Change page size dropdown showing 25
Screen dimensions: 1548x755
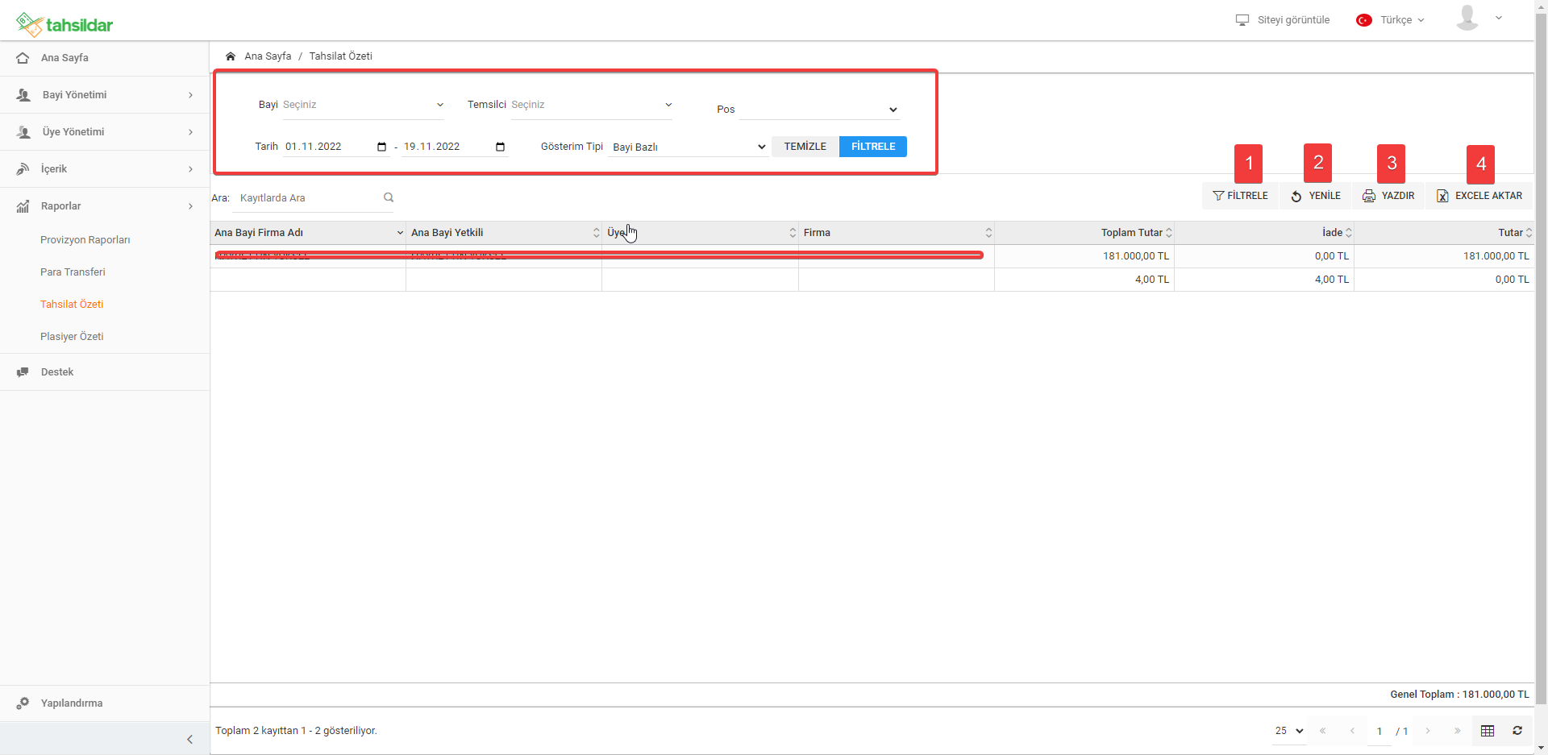1289,731
